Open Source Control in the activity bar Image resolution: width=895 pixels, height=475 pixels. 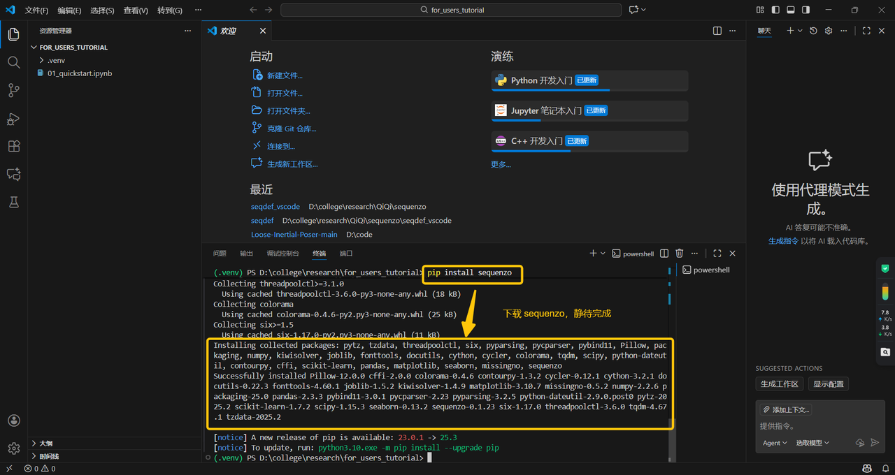coord(13,90)
